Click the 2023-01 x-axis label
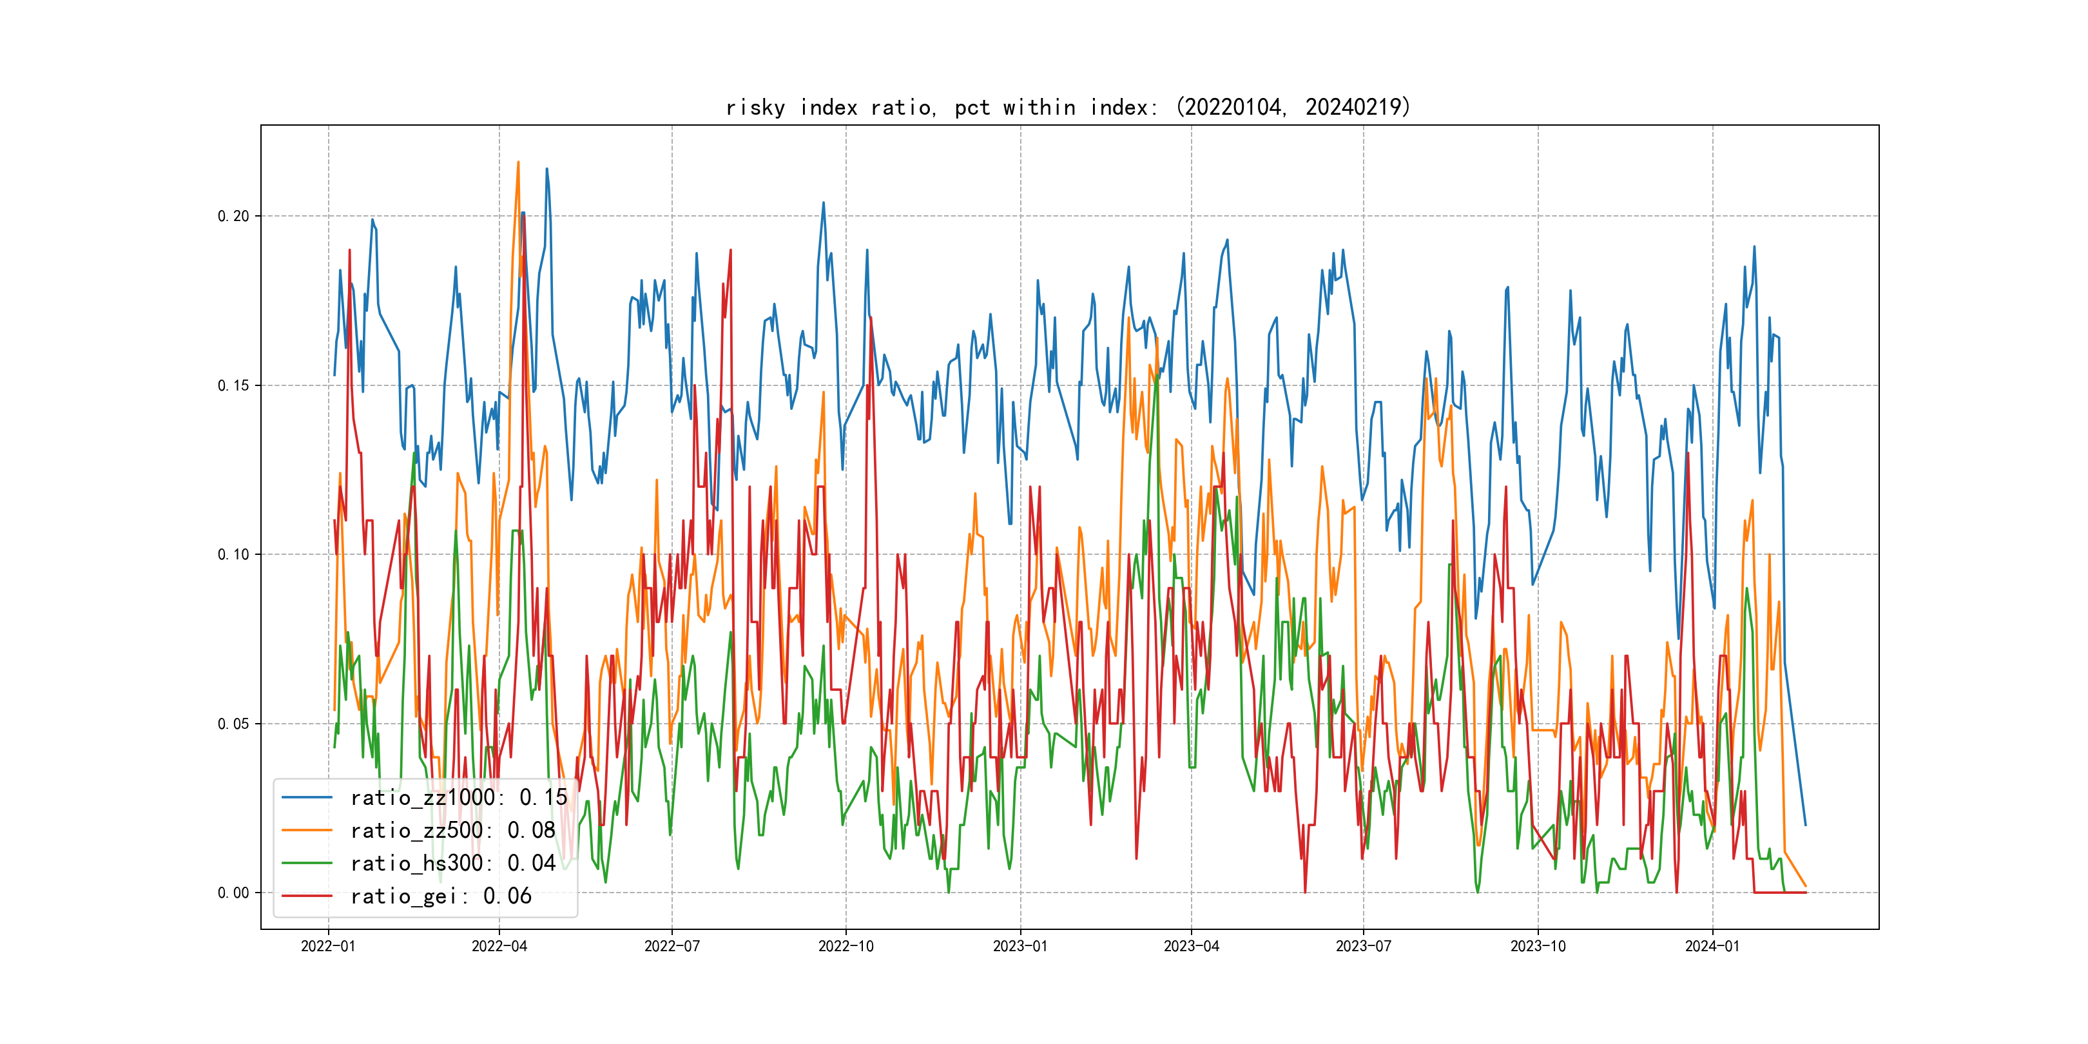 [x=1021, y=947]
